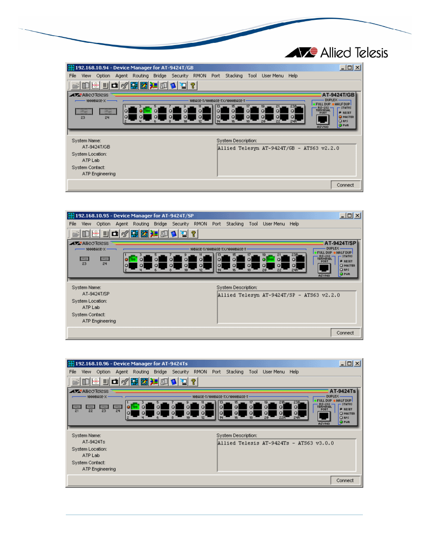Click Connect in the AT-9424Ts Device Manager window
The image size is (430, 557).
point(345,481)
